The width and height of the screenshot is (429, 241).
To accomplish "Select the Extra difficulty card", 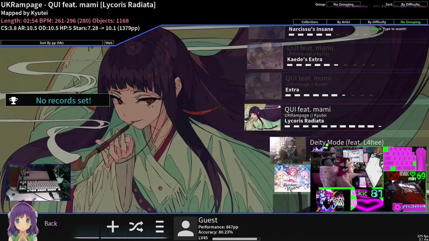I will [337, 86].
